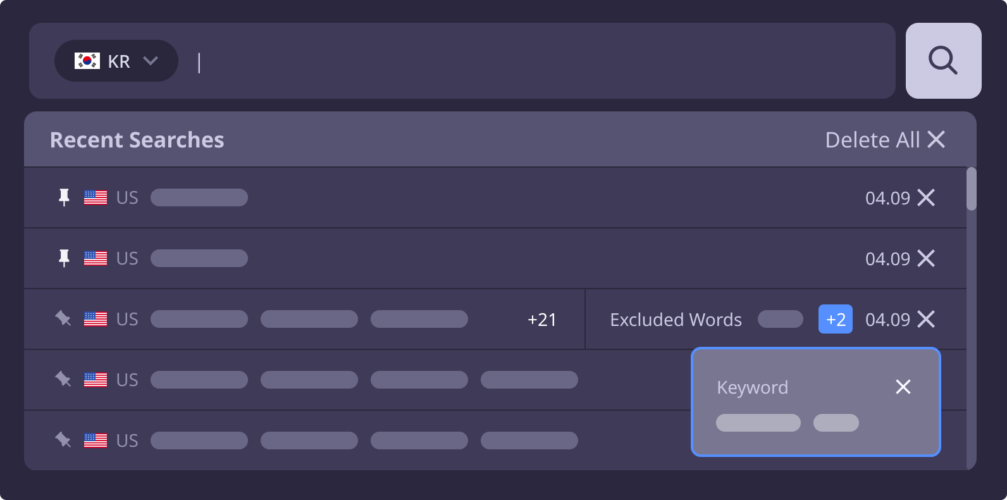This screenshot has width=1007, height=500.
Task: Pin the fifth US search row
Action: 63,440
